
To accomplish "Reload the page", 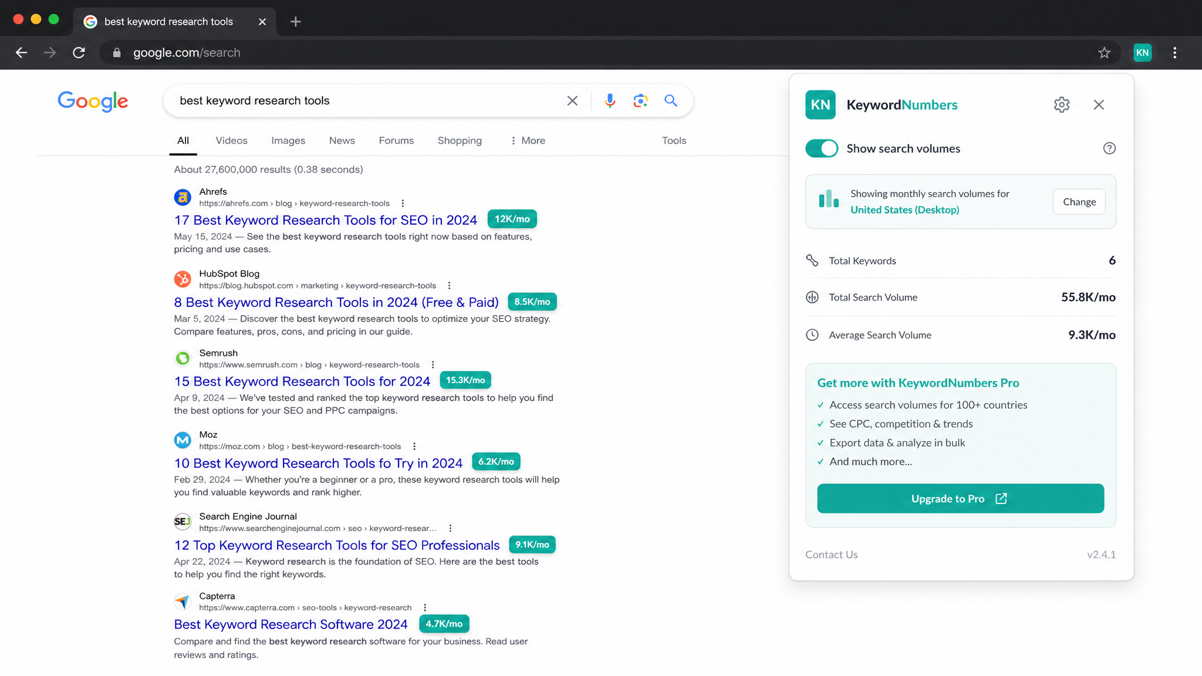I will tap(79, 53).
